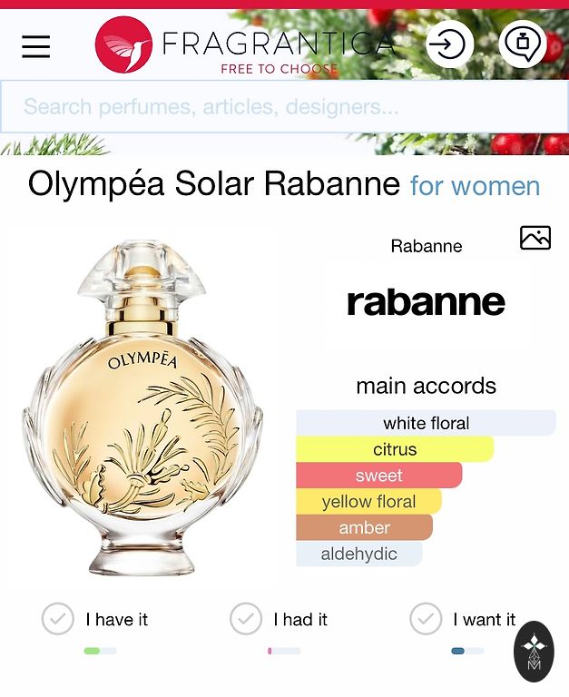Viewport: 569px width, 697px height.
Task: Open the hamburger navigation menu
Action: tap(36, 46)
